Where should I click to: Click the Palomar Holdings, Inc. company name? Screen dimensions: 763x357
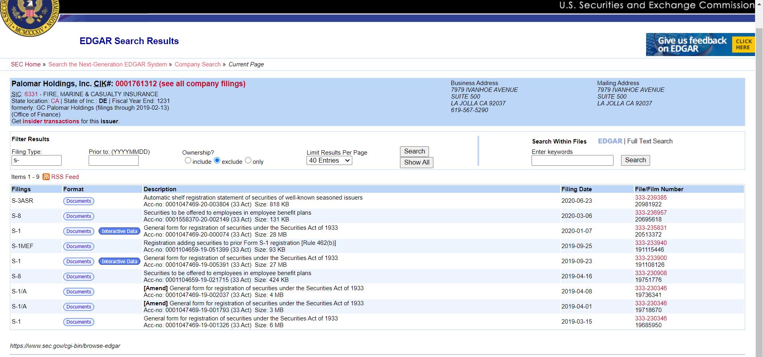tap(52, 84)
